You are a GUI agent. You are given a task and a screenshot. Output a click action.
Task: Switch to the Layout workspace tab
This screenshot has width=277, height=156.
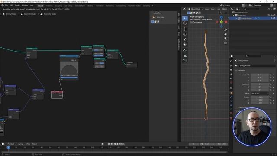40,6
